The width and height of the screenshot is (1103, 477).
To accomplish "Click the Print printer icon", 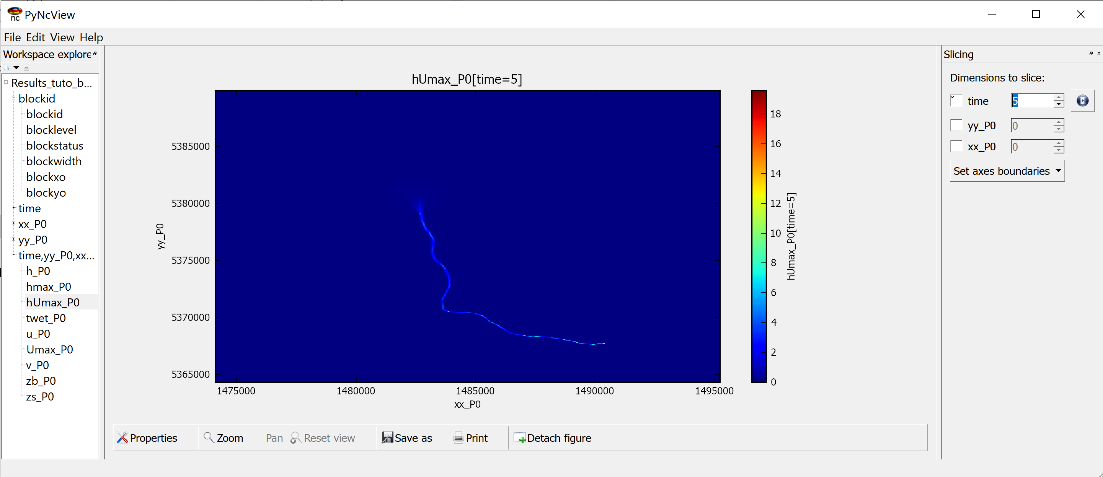I will [458, 438].
